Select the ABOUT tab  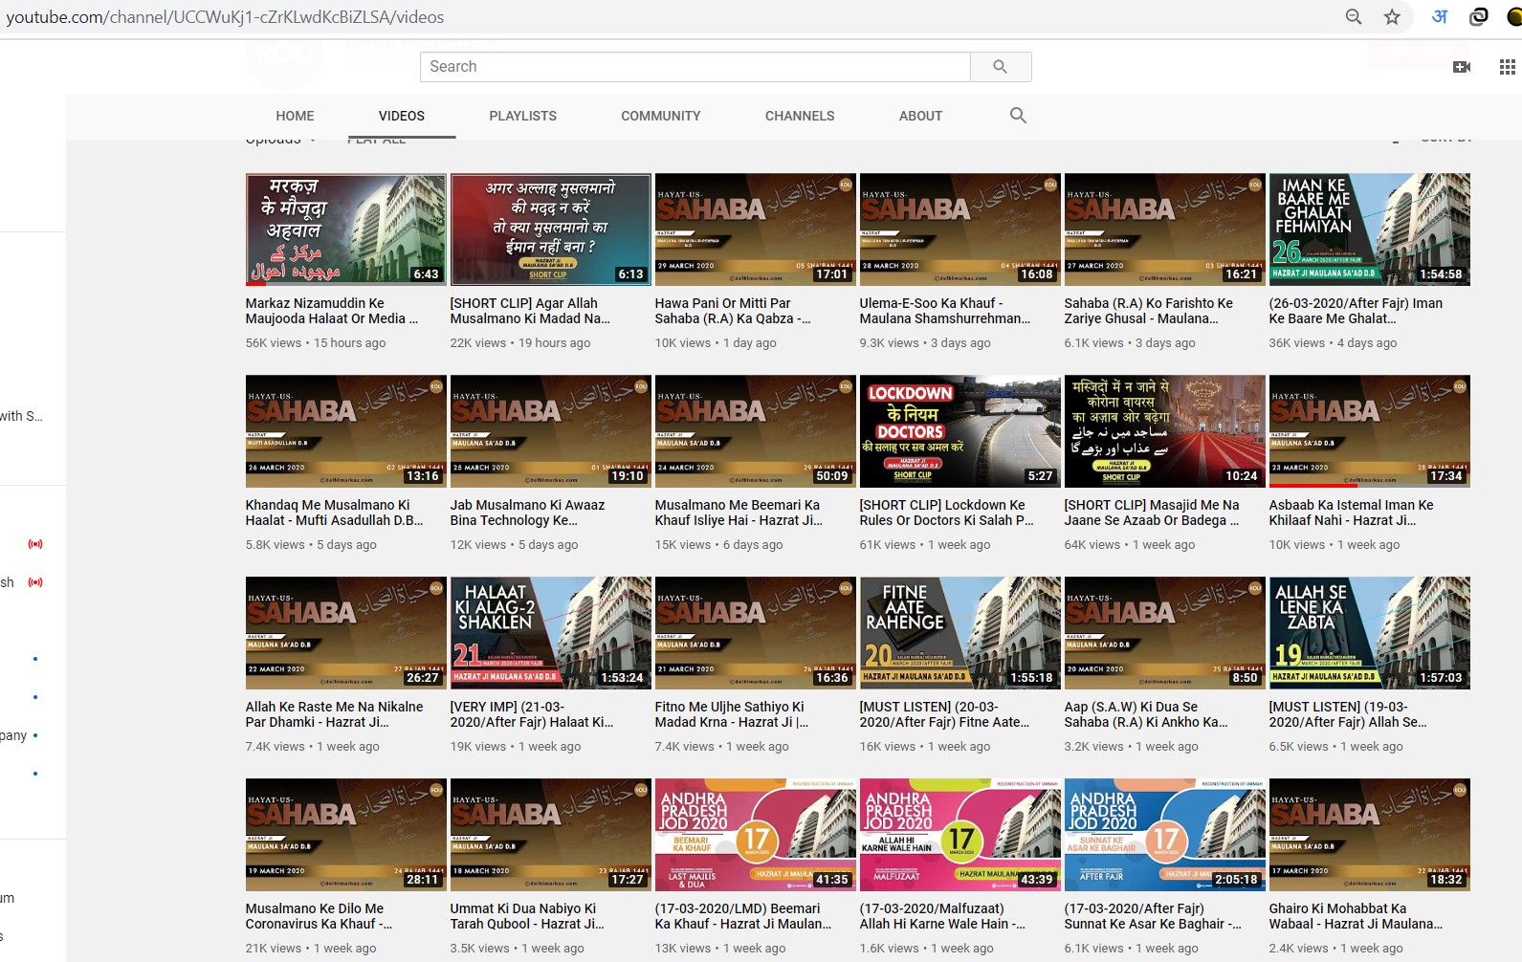tap(920, 116)
